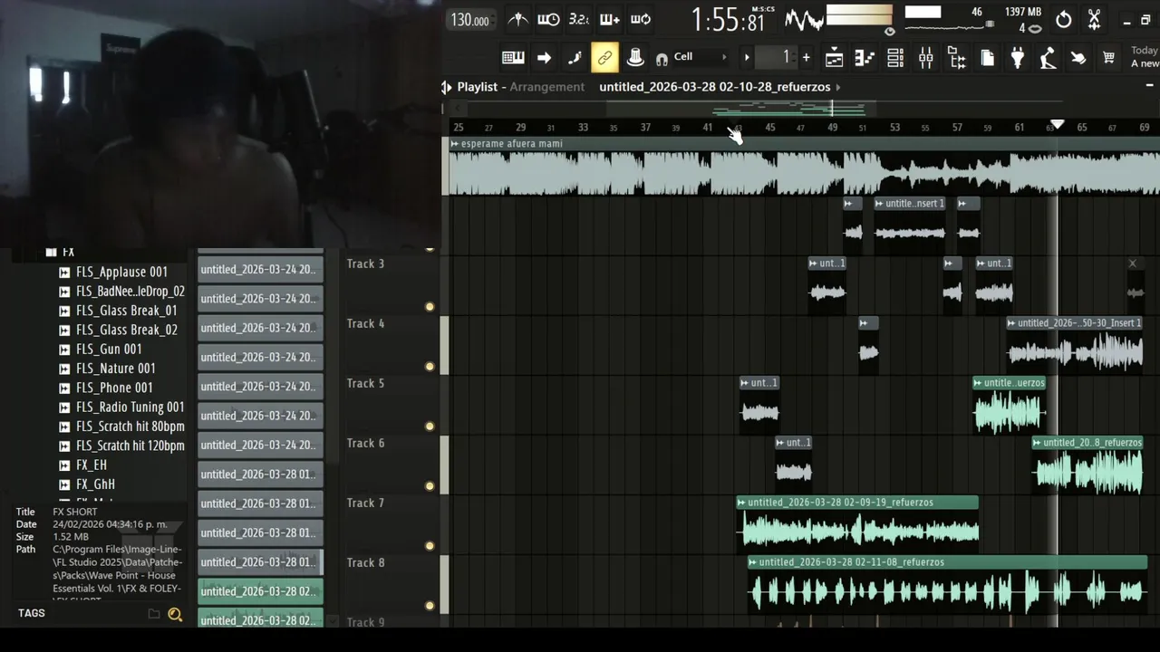Click the documents copy icon in toolbar
The image size is (1160, 652).
987,57
